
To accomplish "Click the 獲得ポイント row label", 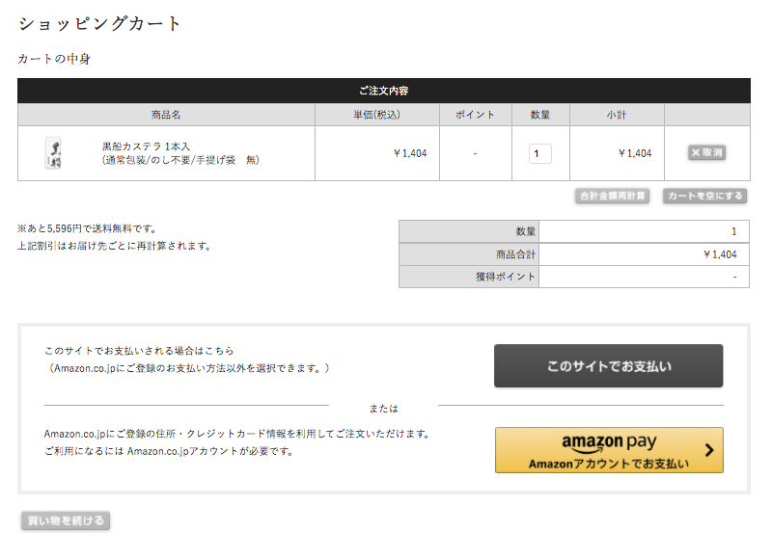I will [505, 277].
